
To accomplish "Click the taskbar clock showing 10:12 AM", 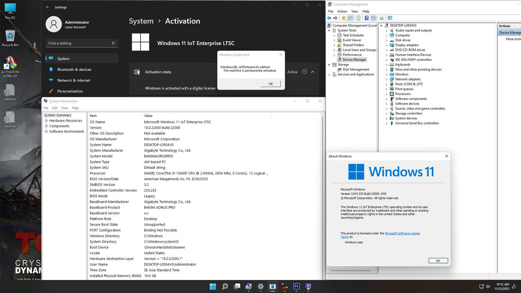I will pyautogui.click(x=503, y=286).
